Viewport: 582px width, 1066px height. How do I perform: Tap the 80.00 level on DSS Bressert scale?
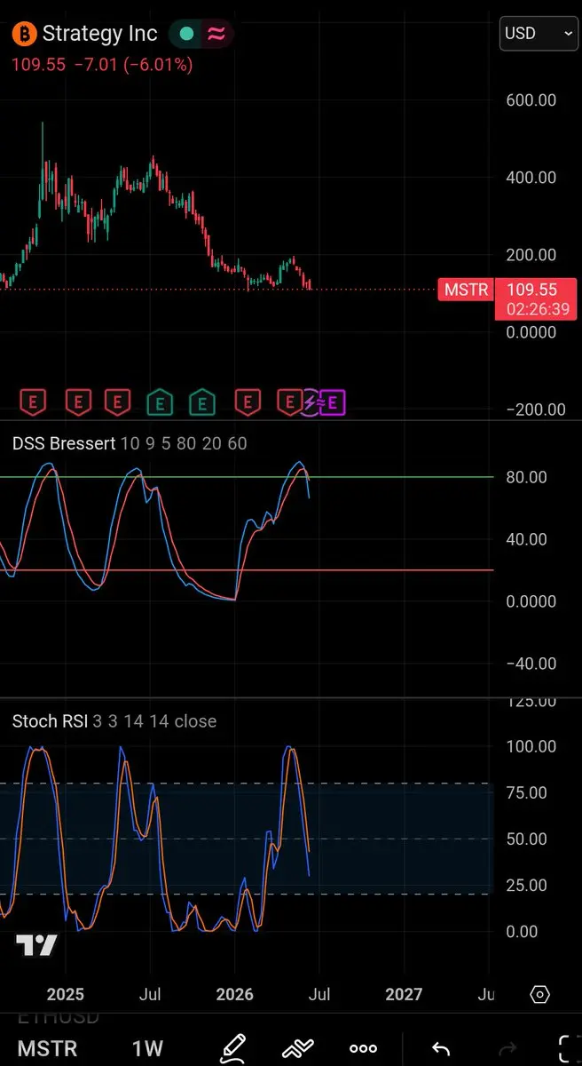click(527, 477)
